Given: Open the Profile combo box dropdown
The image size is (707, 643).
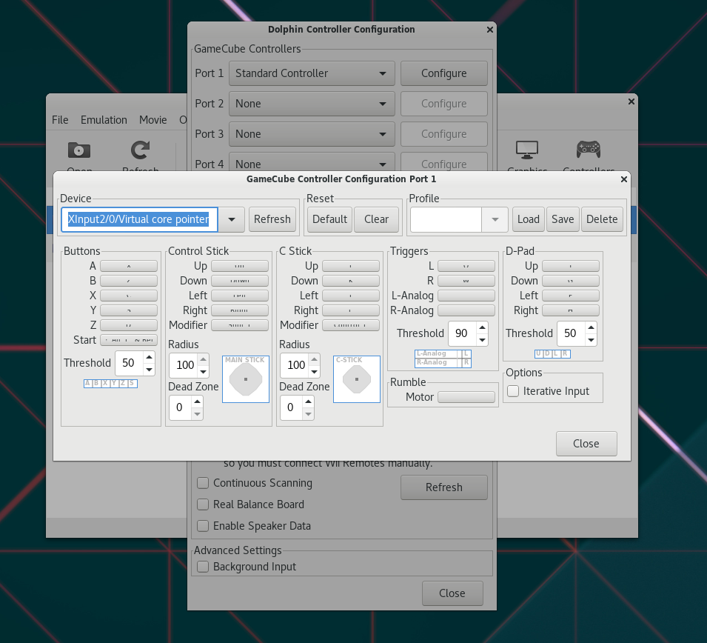Looking at the screenshot, I should pos(495,219).
